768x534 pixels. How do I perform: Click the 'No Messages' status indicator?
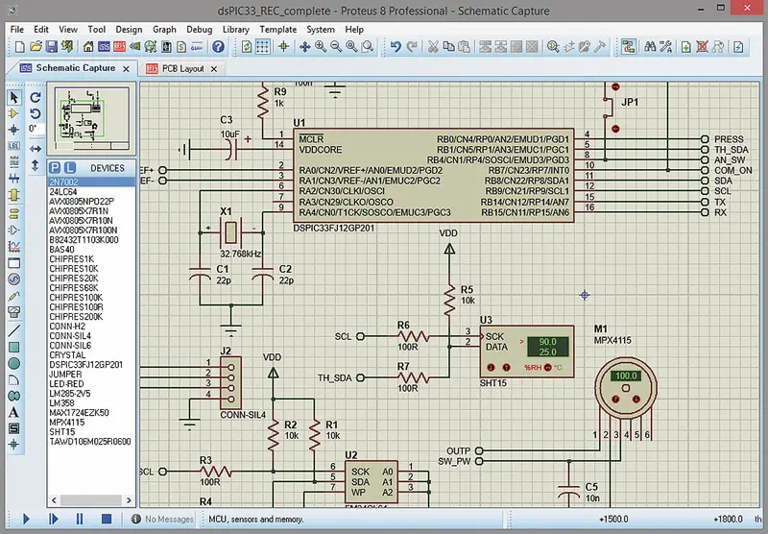[163, 520]
